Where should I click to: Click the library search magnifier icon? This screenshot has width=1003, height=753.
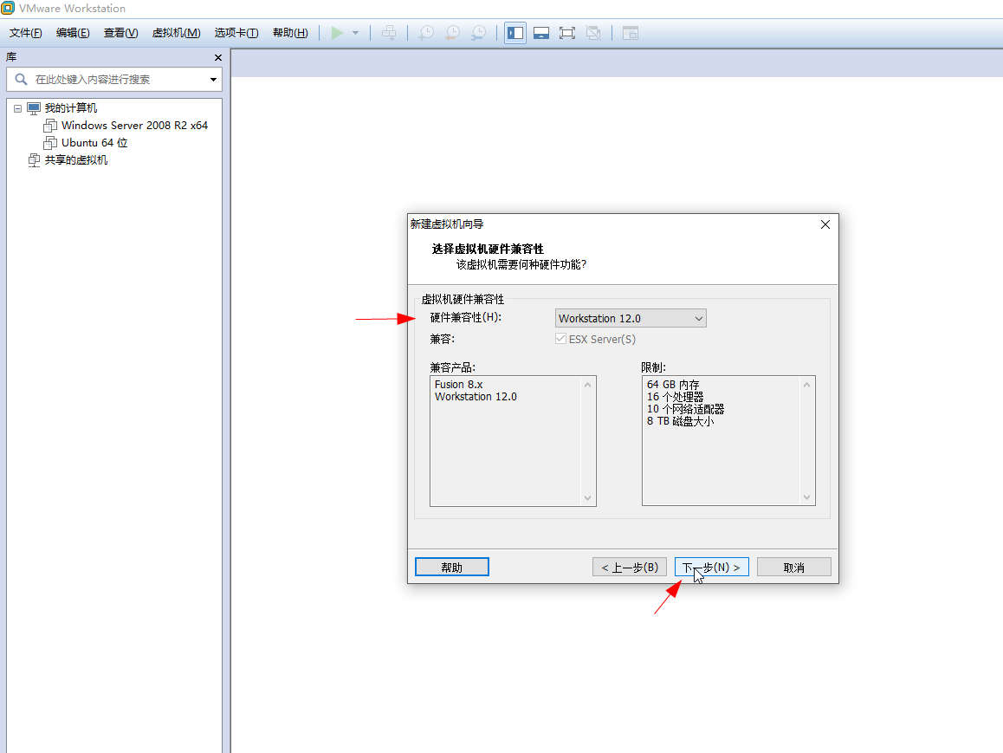[21, 80]
